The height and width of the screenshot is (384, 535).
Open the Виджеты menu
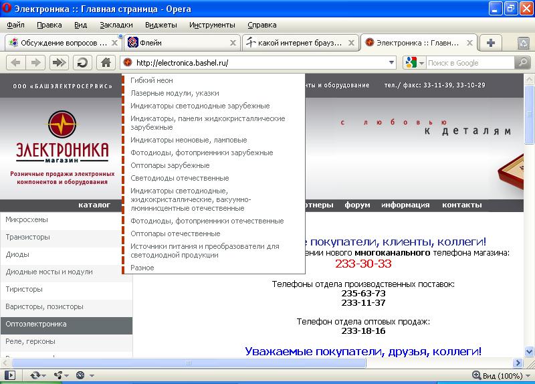(161, 25)
